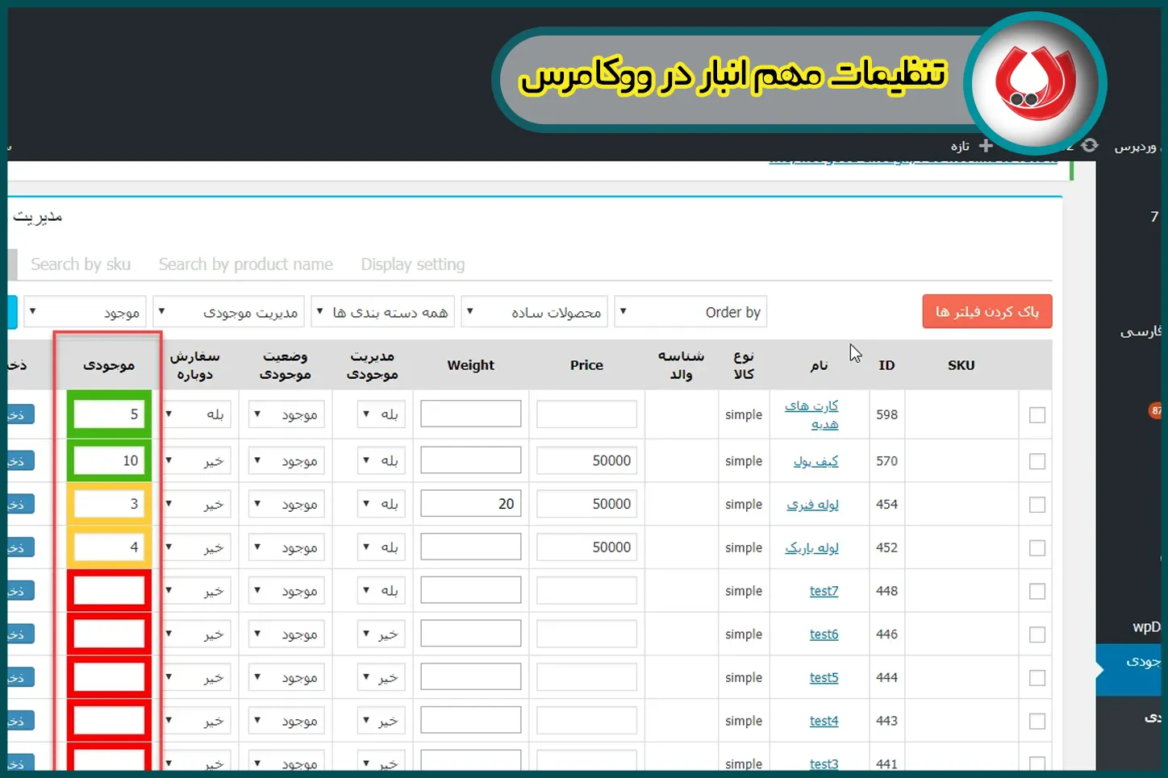Switch to Search by sku tab
This screenshot has height=778, width=1168.
pos(81,264)
